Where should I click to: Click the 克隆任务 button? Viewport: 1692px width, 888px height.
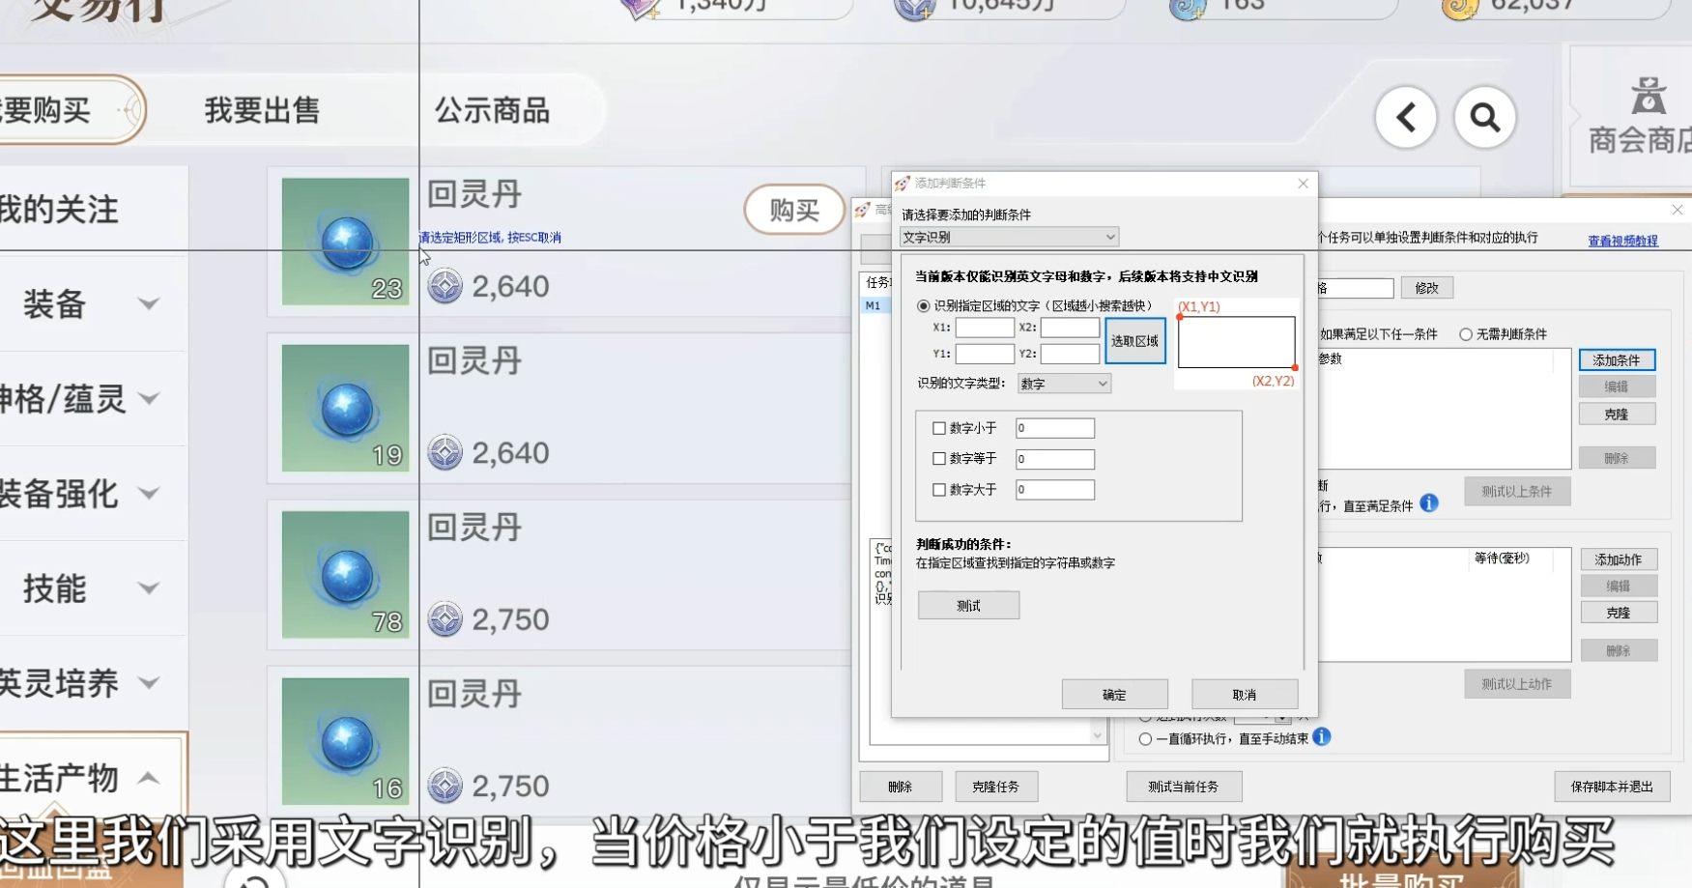point(996,787)
